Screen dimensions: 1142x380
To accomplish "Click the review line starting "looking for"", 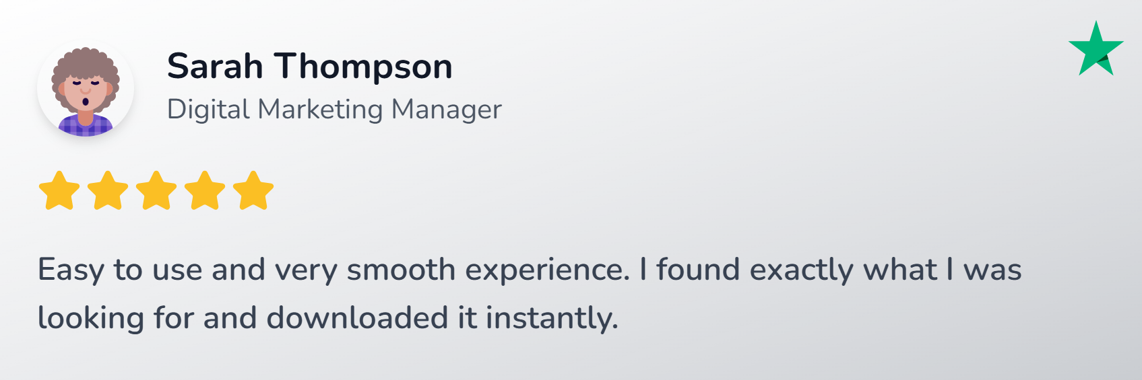I will [x=328, y=318].
